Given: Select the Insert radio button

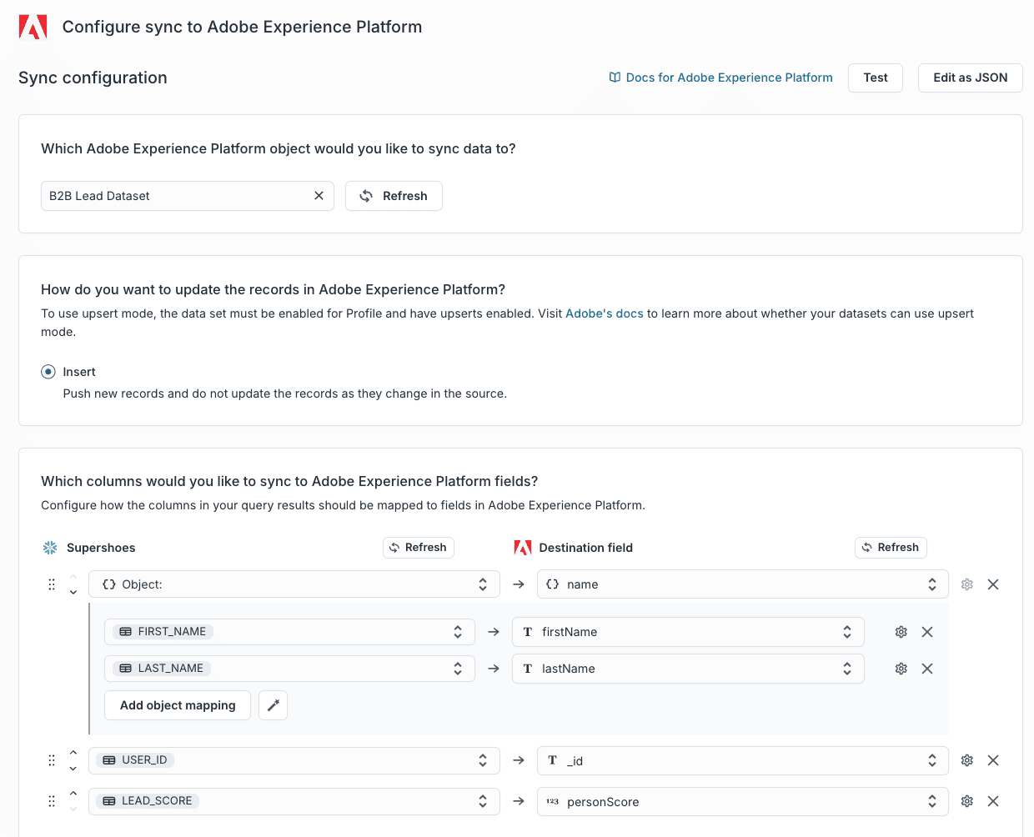Looking at the screenshot, I should 48,372.
